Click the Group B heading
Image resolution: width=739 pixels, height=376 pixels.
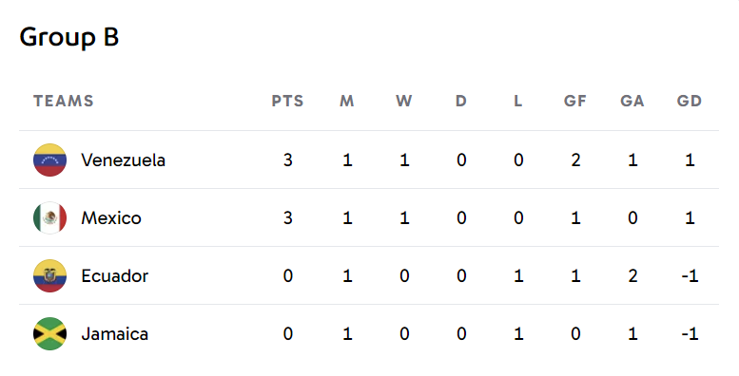pyautogui.click(x=68, y=38)
